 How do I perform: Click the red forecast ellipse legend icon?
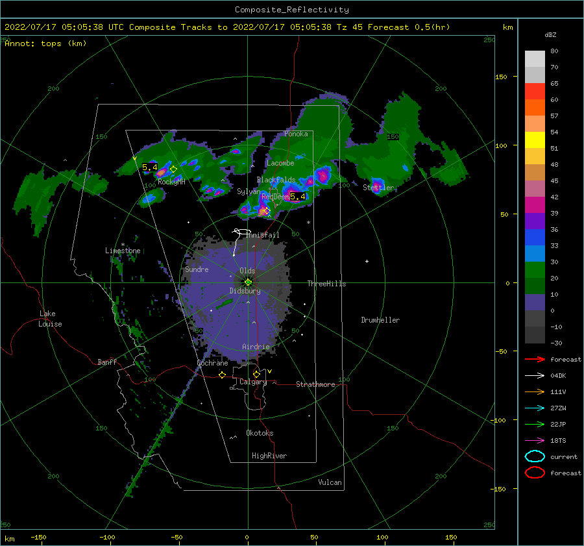click(x=535, y=473)
